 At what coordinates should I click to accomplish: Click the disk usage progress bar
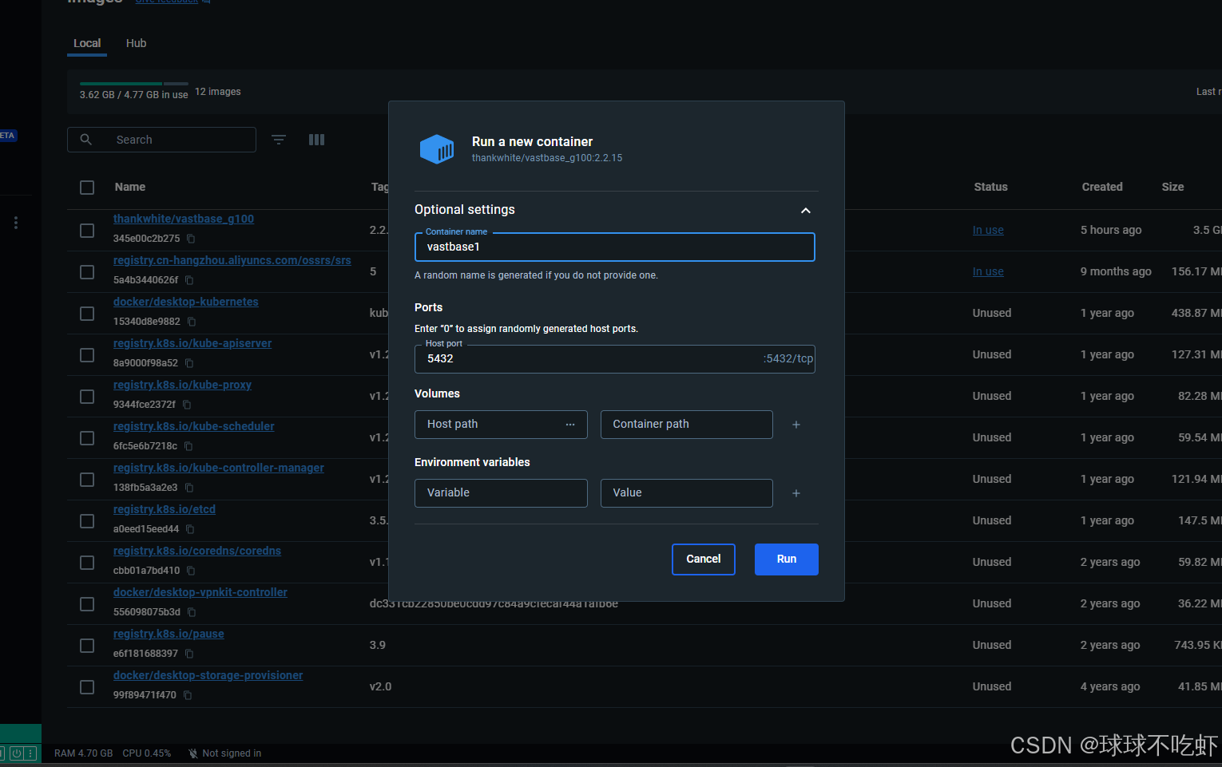click(x=134, y=84)
